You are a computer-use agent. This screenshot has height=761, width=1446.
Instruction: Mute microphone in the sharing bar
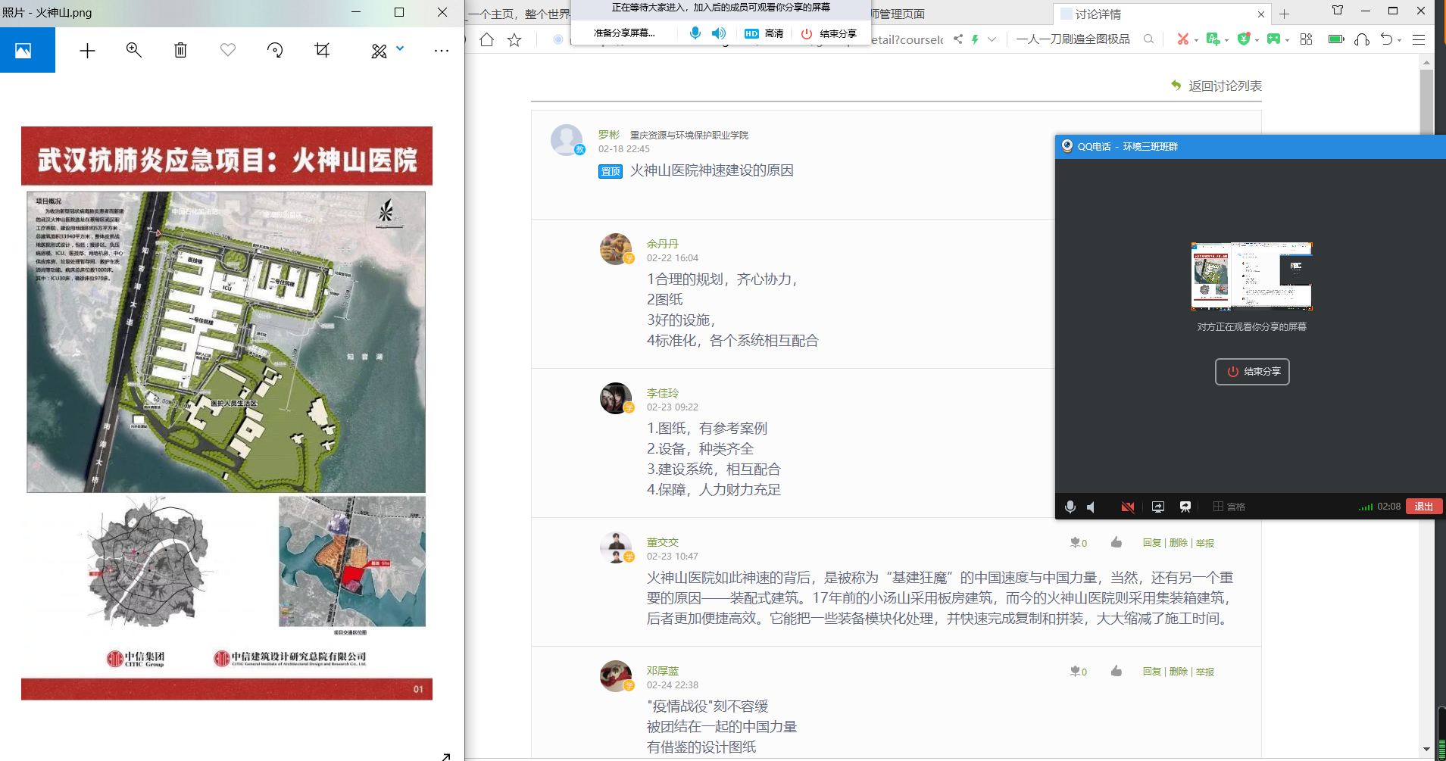(695, 33)
